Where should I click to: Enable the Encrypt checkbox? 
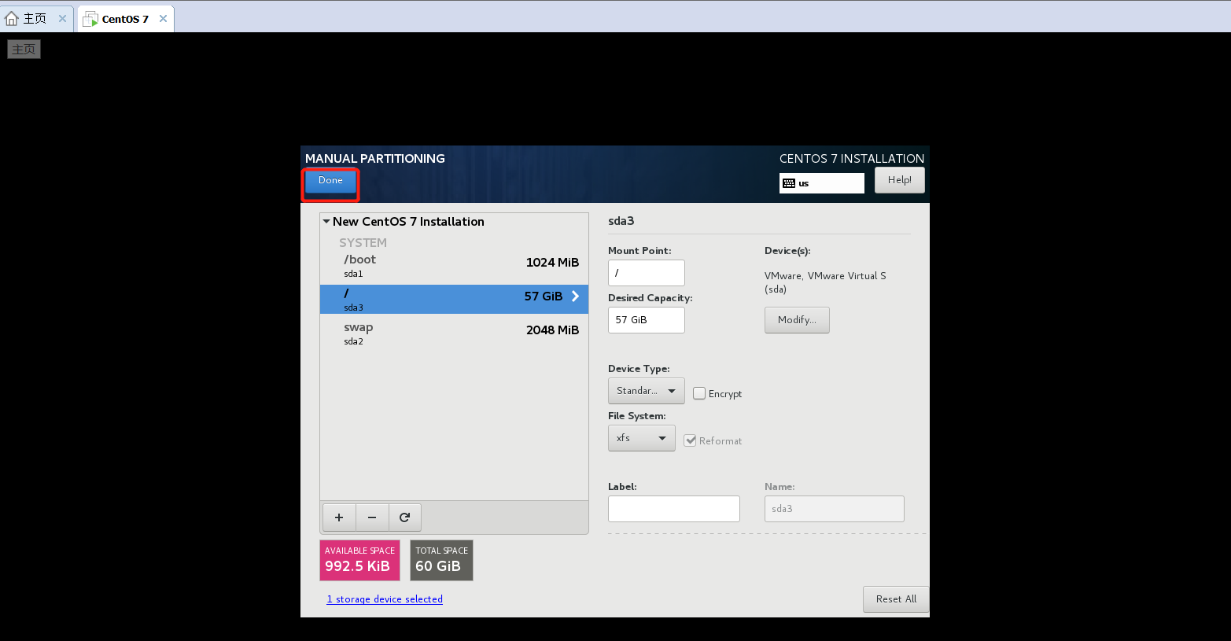click(x=699, y=393)
